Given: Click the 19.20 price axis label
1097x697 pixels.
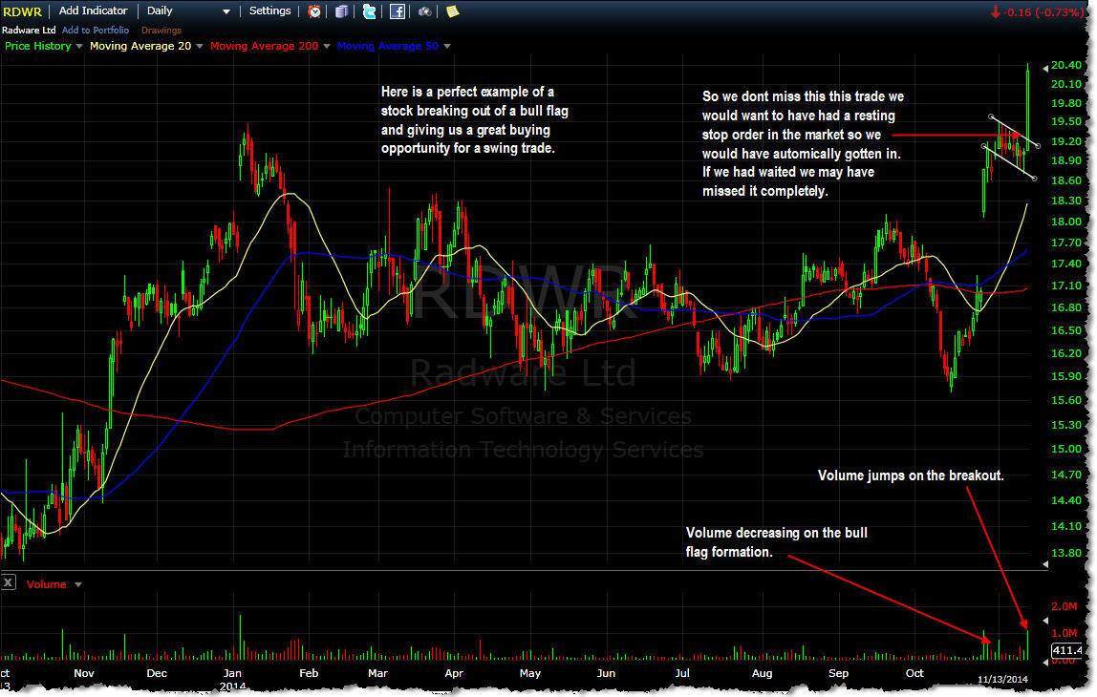Looking at the screenshot, I should 1066,141.
